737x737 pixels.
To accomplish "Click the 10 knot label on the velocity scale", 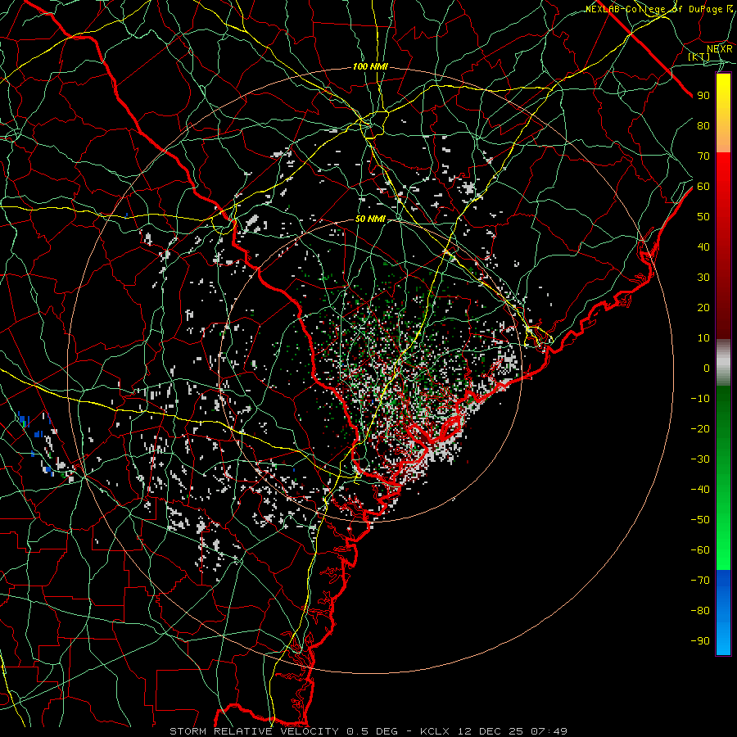I will tap(703, 338).
